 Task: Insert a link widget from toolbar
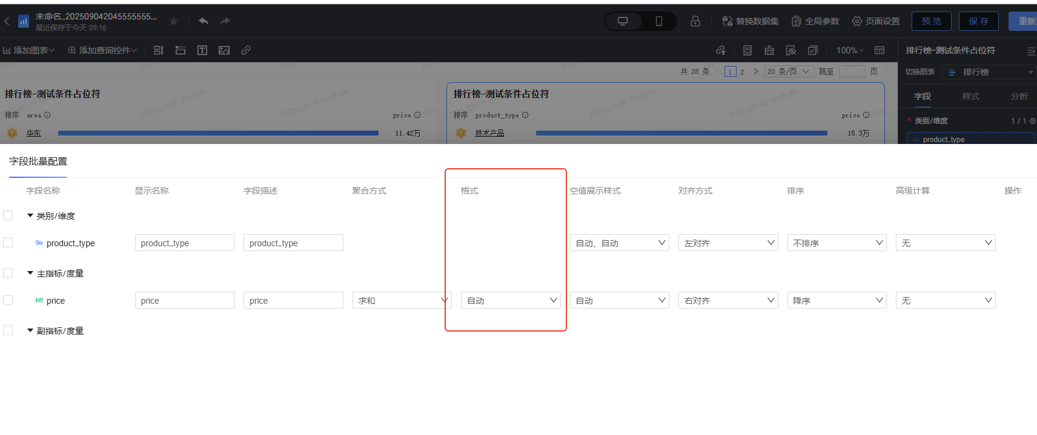246,50
